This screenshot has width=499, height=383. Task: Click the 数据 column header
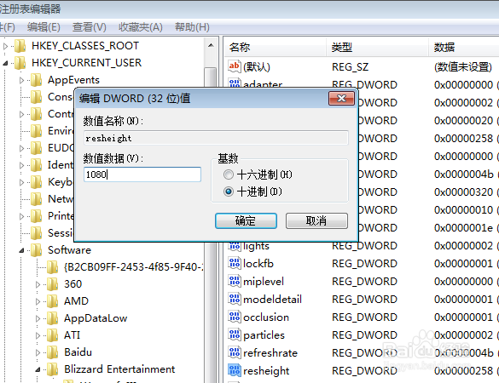[x=464, y=48]
